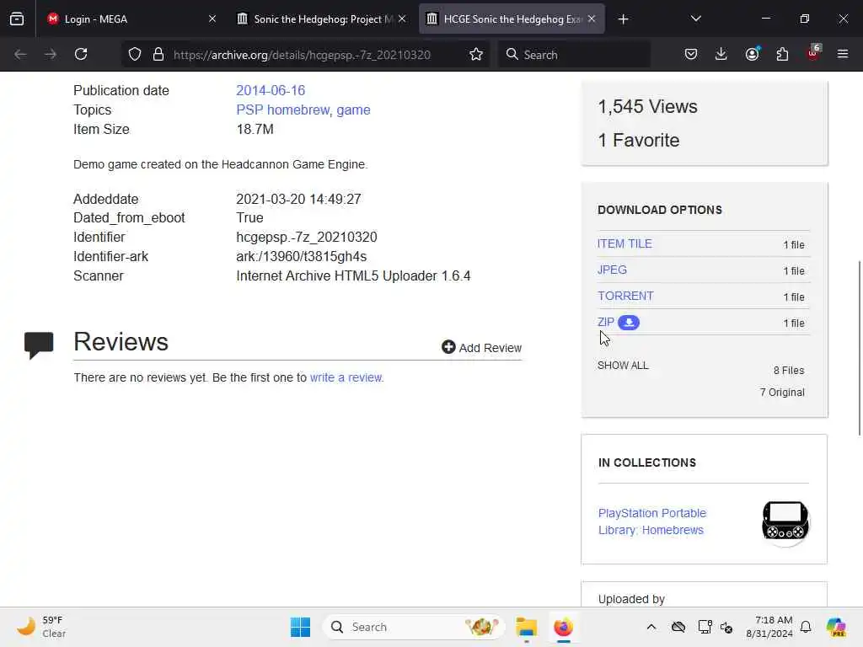Open Copilot icon in taskbar
863x647 pixels.
click(x=836, y=627)
